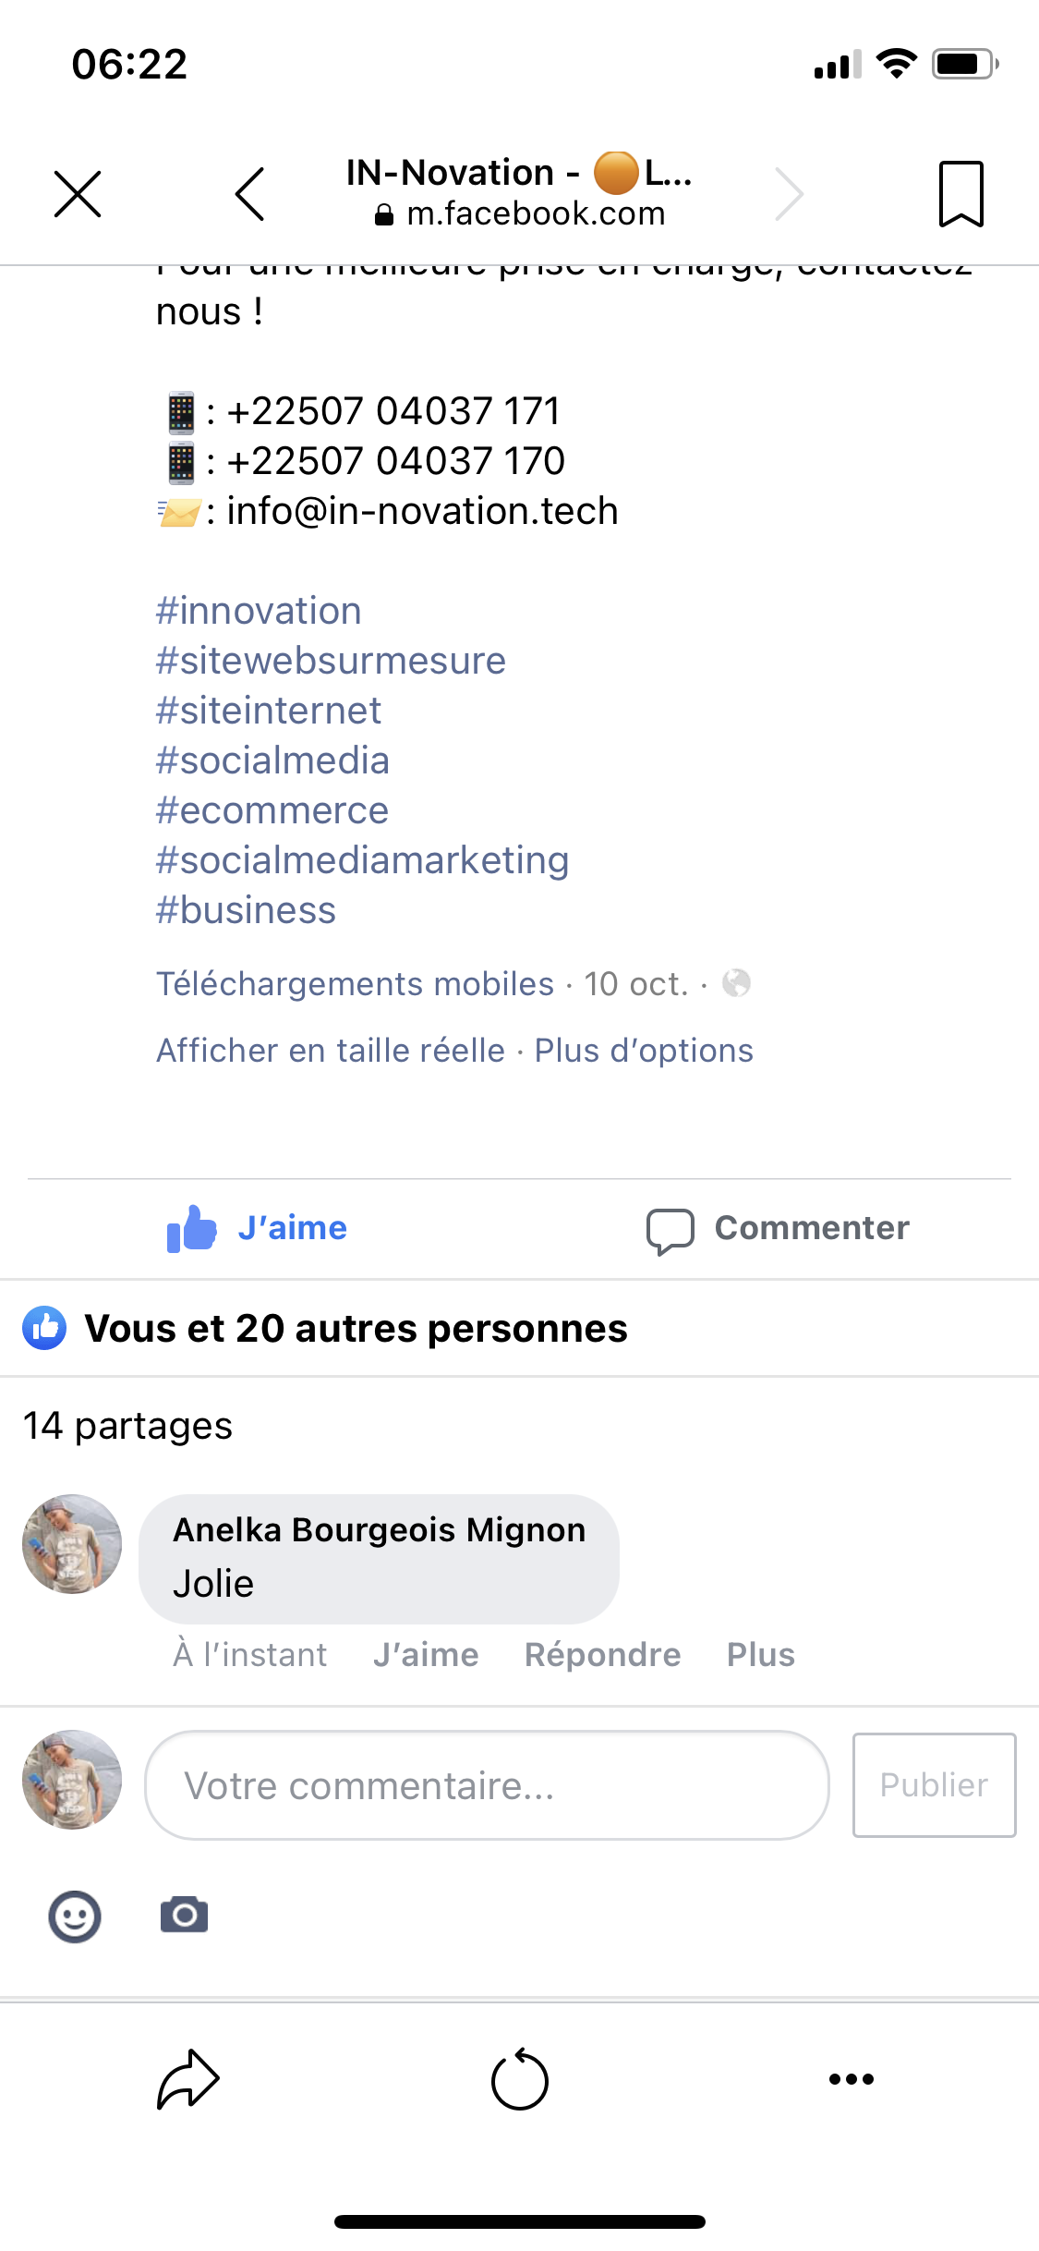
Task: Tap the bookmark icon to save page
Action: click(960, 194)
